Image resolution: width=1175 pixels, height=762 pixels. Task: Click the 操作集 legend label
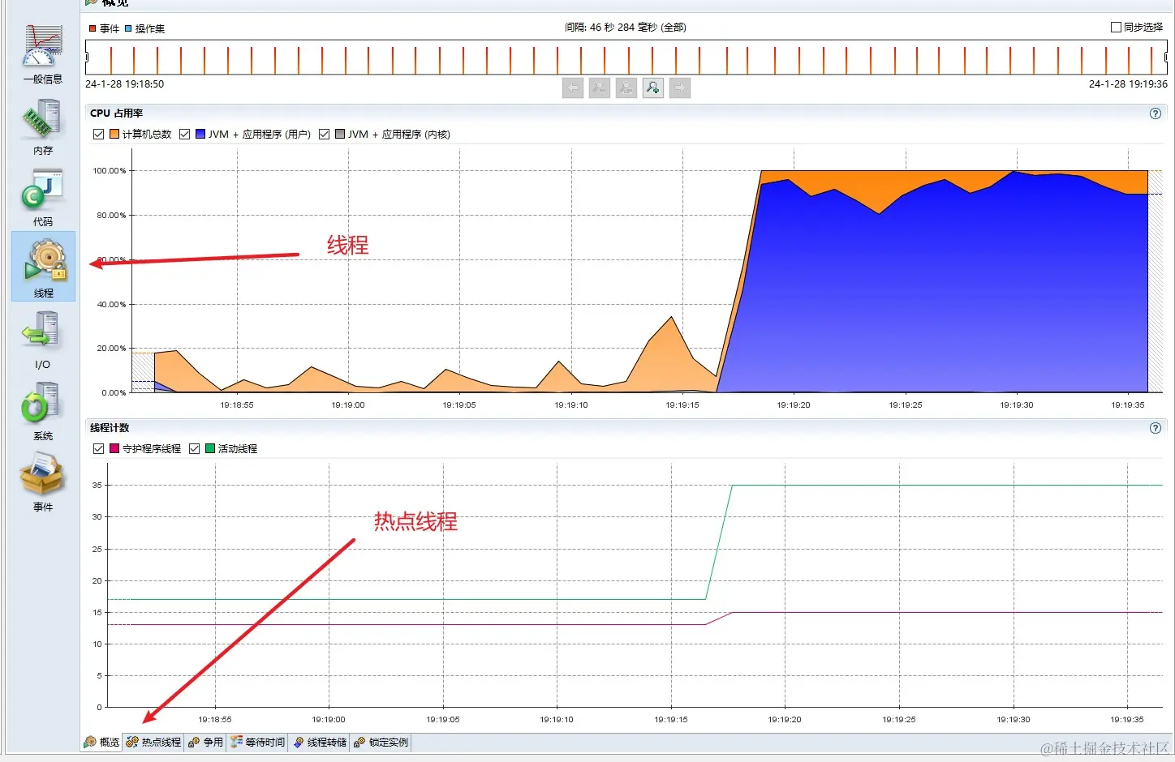[x=150, y=28]
